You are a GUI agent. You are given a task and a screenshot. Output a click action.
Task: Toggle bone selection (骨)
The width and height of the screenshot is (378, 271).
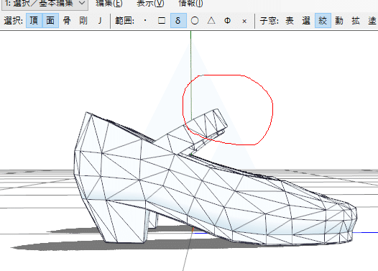[67, 21]
